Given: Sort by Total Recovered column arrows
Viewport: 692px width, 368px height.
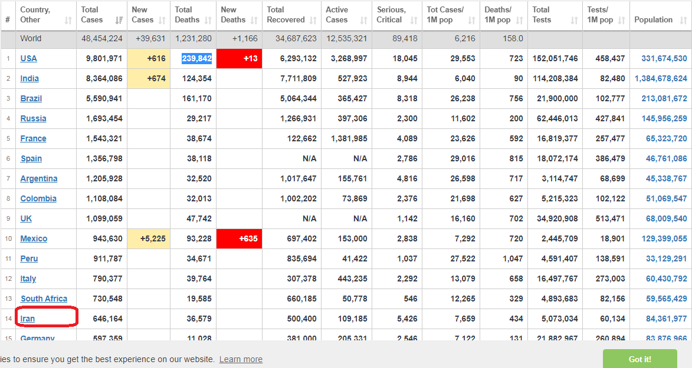Looking at the screenshot, I should tap(313, 20).
